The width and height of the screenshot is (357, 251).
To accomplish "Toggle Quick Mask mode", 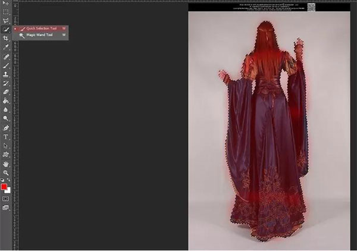I will point(6,199).
